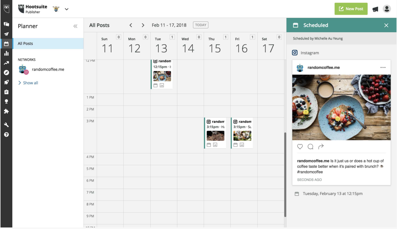Image resolution: width=397 pixels, height=229 pixels.
Task: Click the New Post button
Action: click(x=351, y=9)
